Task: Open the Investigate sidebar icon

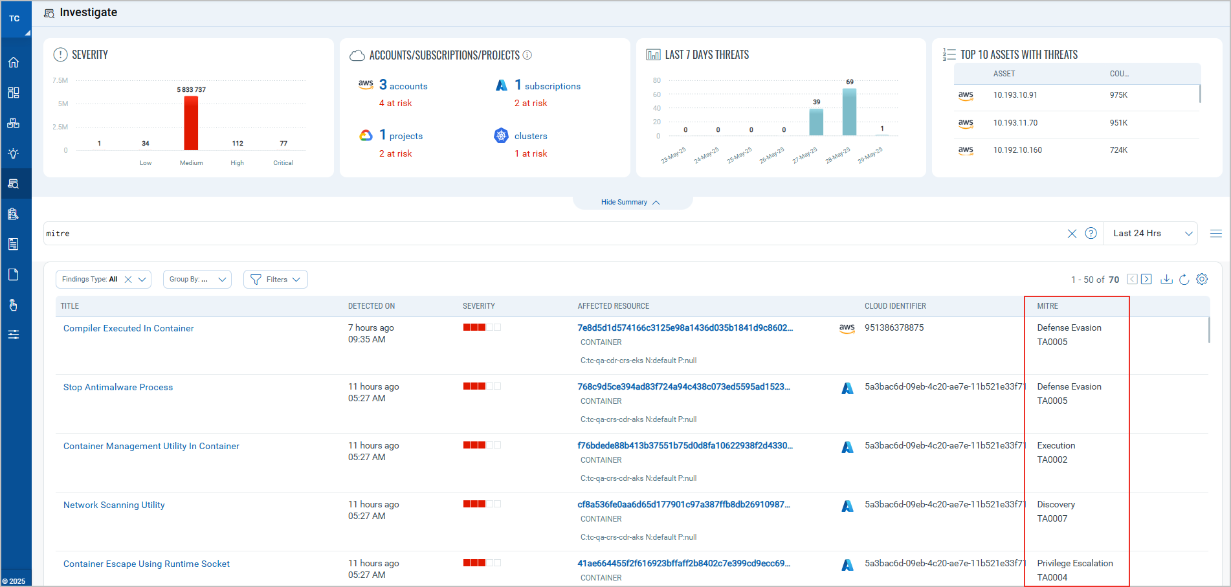Action: 14,184
